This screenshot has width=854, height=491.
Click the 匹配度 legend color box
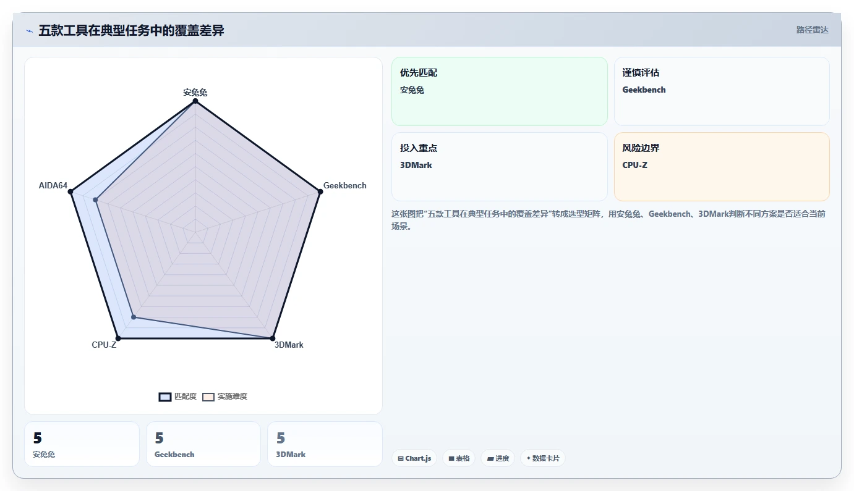165,397
